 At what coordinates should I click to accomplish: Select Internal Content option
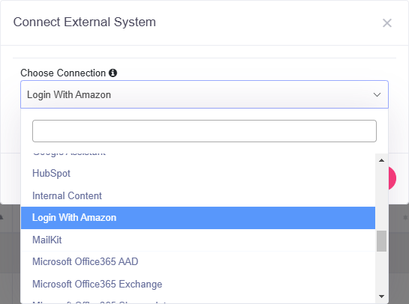coord(198,195)
